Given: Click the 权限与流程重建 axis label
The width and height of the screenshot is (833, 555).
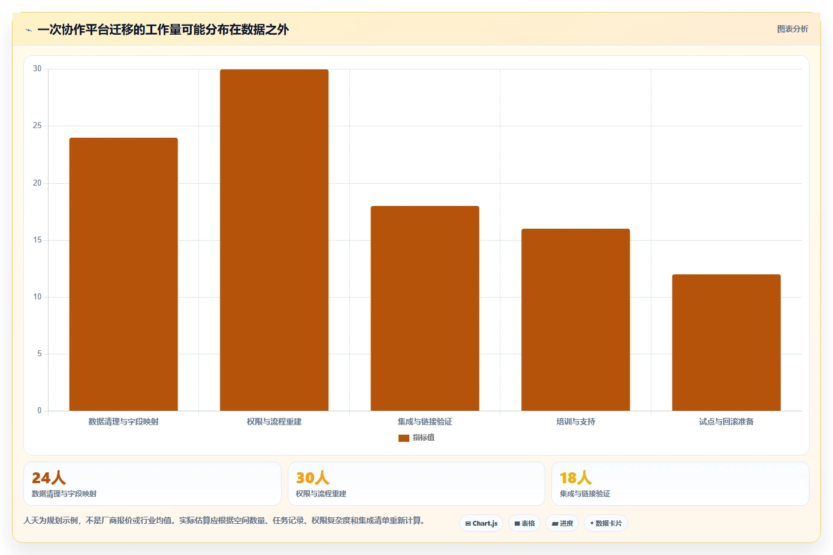Looking at the screenshot, I should coord(274,421).
